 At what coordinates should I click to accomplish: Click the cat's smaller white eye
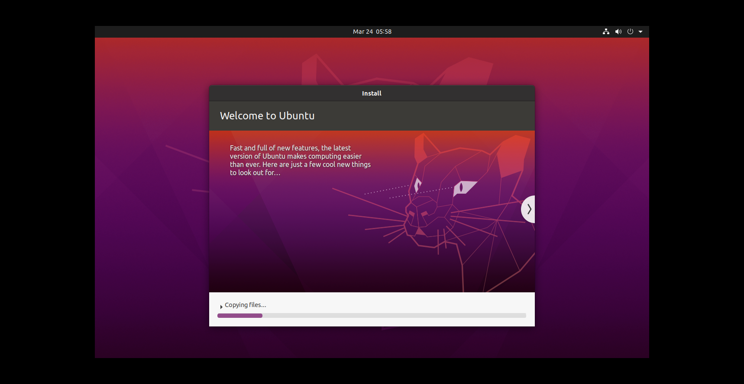(417, 185)
